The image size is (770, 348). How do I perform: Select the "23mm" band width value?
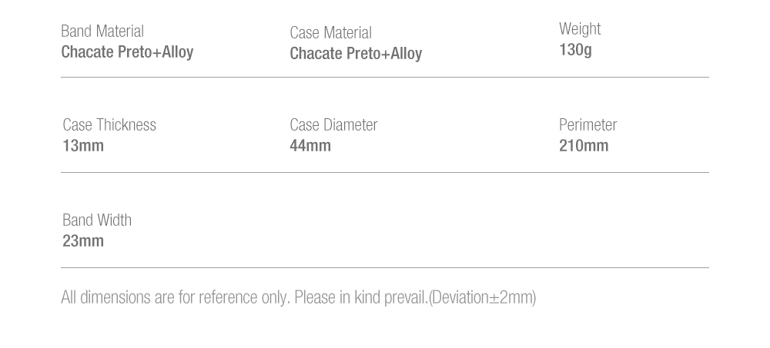83,241
